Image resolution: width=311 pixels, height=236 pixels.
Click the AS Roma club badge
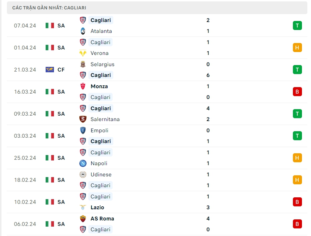(x=83, y=219)
